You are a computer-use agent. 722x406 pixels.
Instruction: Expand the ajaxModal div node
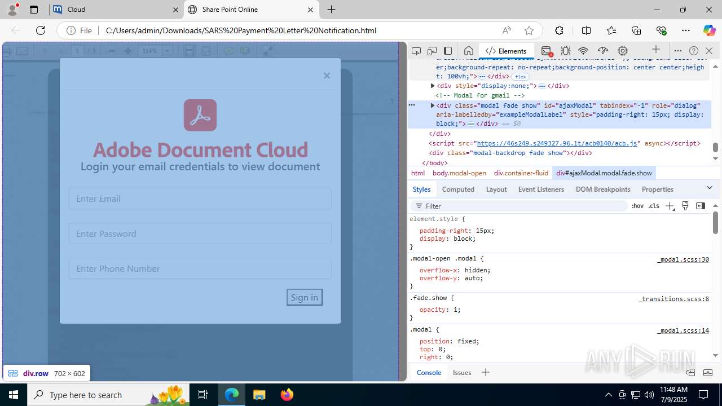(433, 105)
